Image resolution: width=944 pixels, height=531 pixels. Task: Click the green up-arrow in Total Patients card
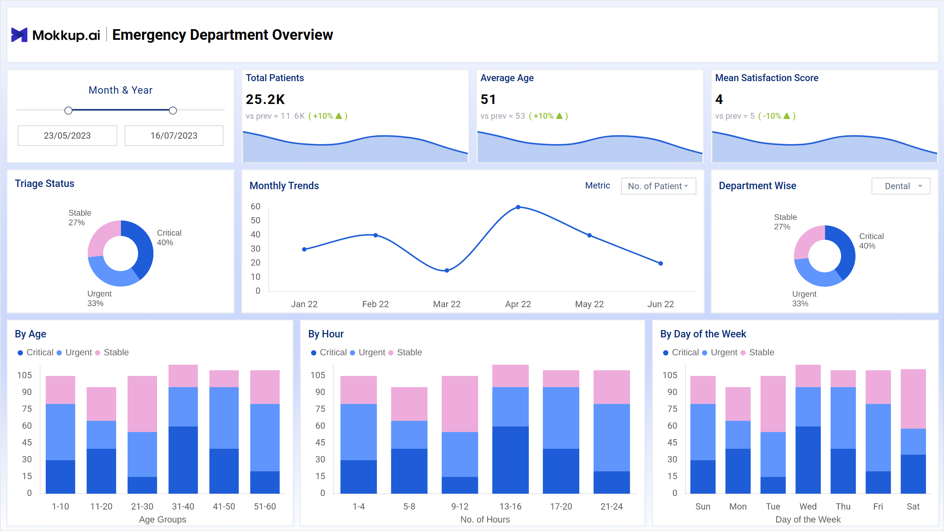pyautogui.click(x=339, y=116)
